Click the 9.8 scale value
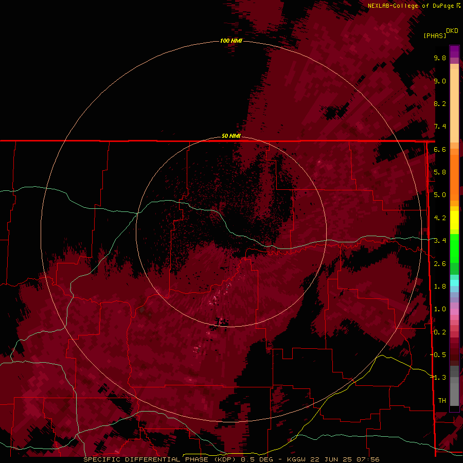This screenshot has height=463, width=463. click(x=440, y=58)
